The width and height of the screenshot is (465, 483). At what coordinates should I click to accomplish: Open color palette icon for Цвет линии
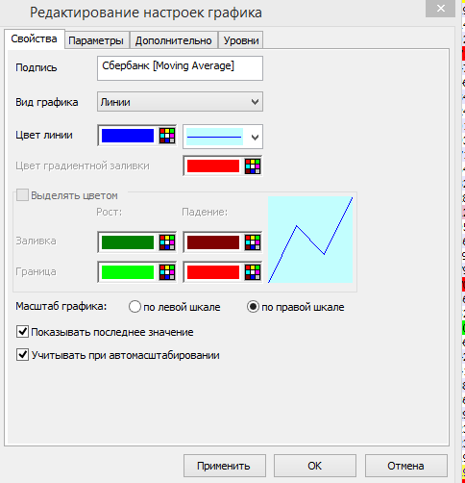coord(167,136)
